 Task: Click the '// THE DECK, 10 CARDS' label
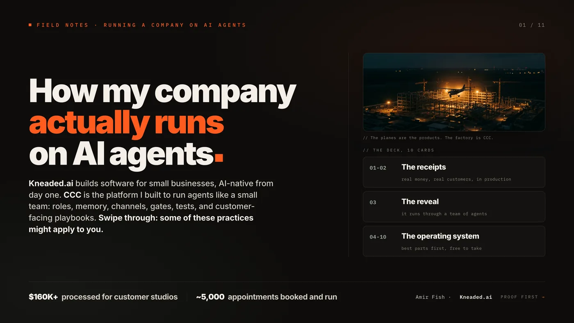pos(399,150)
